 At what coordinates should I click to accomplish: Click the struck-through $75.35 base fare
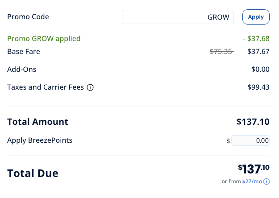(221, 52)
